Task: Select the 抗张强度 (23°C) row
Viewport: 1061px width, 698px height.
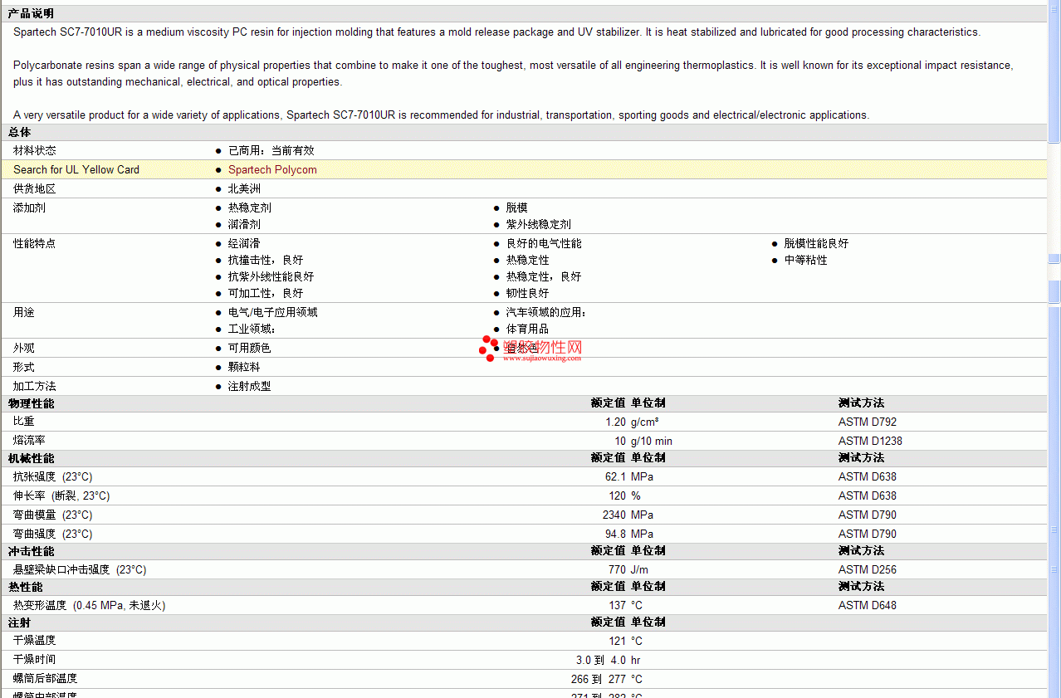Action: tap(524, 476)
